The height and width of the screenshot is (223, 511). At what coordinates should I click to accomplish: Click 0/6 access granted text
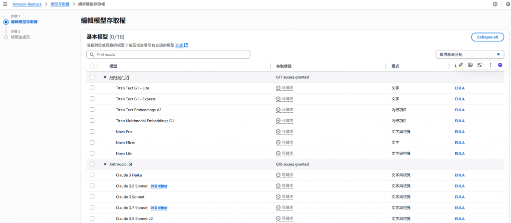(x=292, y=164)
